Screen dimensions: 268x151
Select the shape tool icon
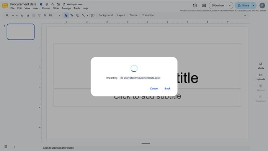(78, 15)
